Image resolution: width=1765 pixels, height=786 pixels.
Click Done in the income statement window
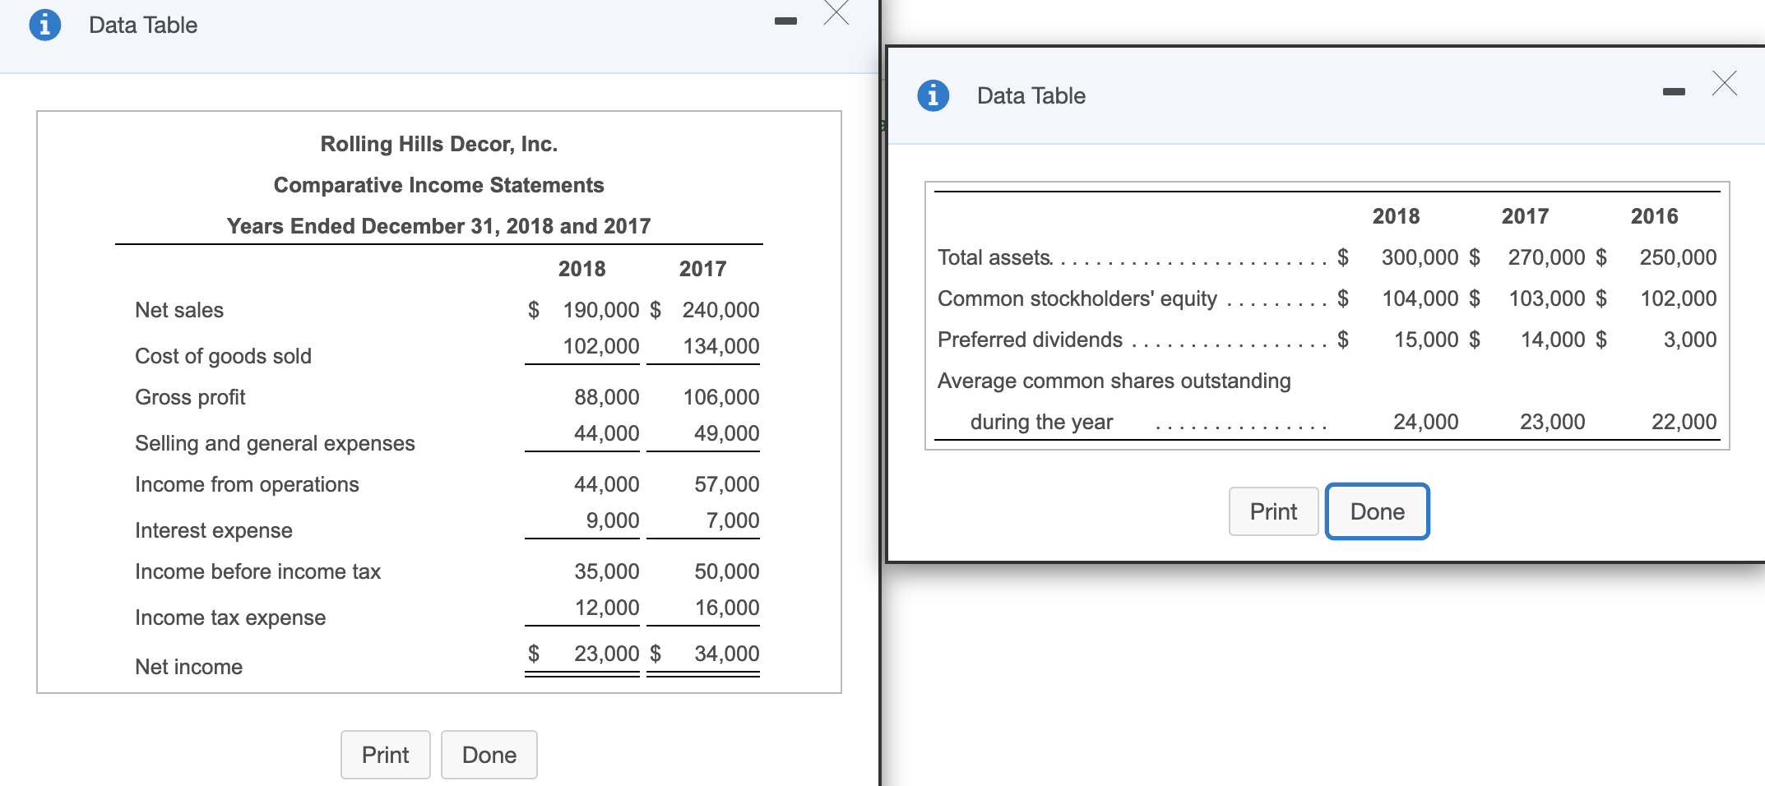489,755
